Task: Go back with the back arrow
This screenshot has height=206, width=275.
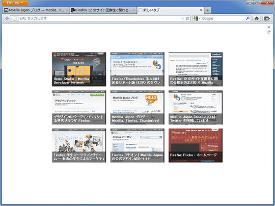Action: (7, 19)
